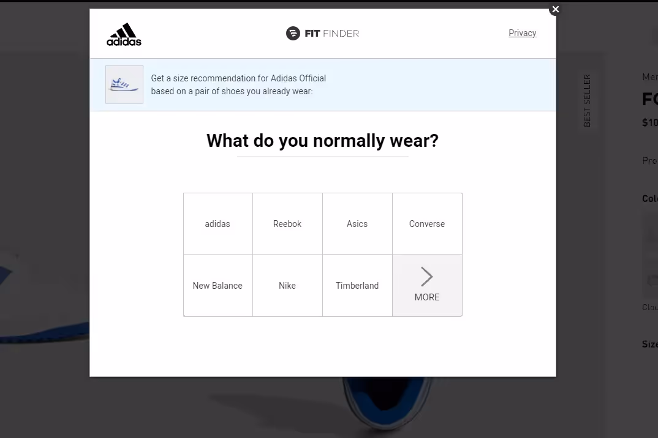Open the Privacy link
This screenshot has width=658, height=438.
click(x=522, y=33)
